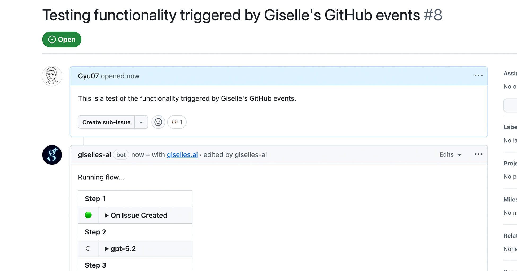Click the green status dot on Step 1
Screen dimensions: 517x271
(x=88, y=215)
